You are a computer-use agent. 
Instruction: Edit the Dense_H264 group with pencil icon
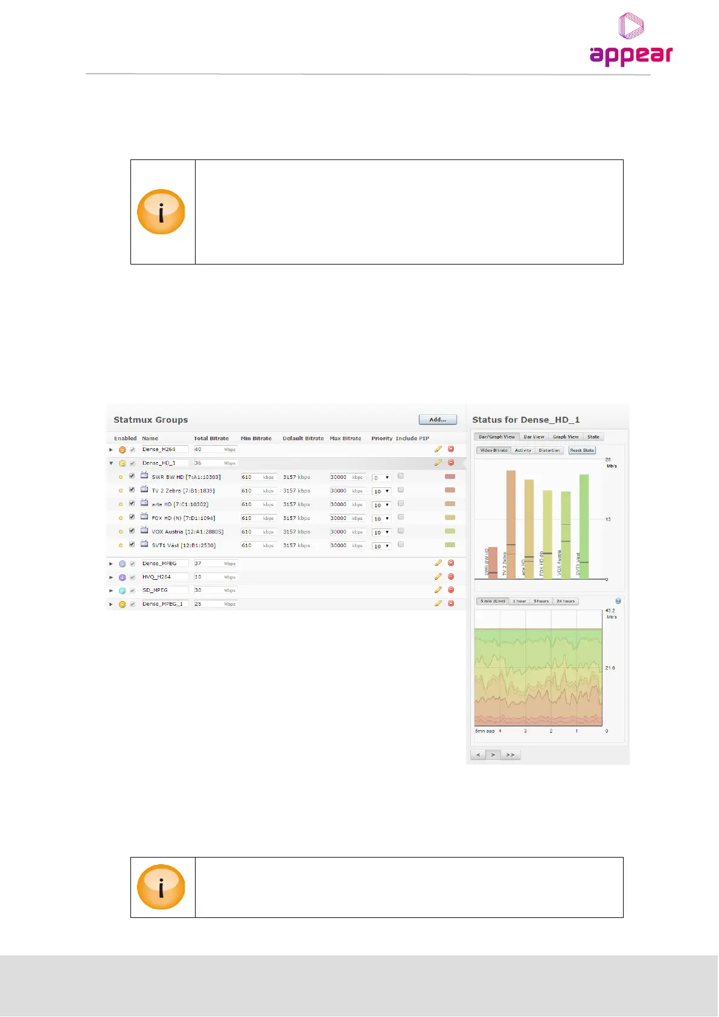tap(438, 449)
